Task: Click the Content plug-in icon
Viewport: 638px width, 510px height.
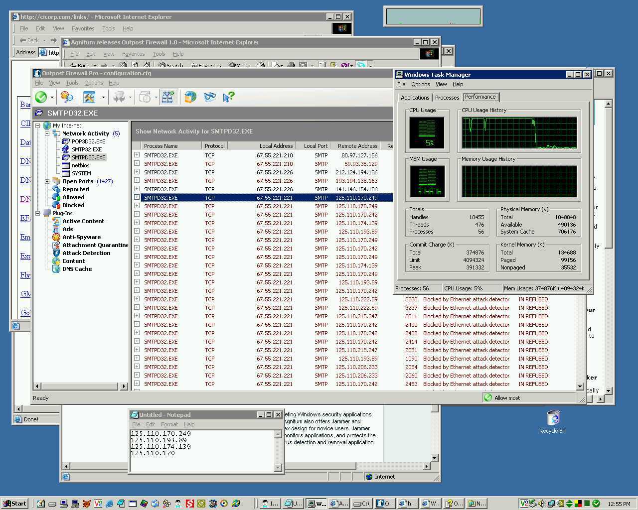Action: click(56, 261)
